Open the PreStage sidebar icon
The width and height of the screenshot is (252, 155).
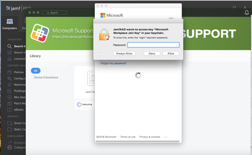tap(10, 91)
